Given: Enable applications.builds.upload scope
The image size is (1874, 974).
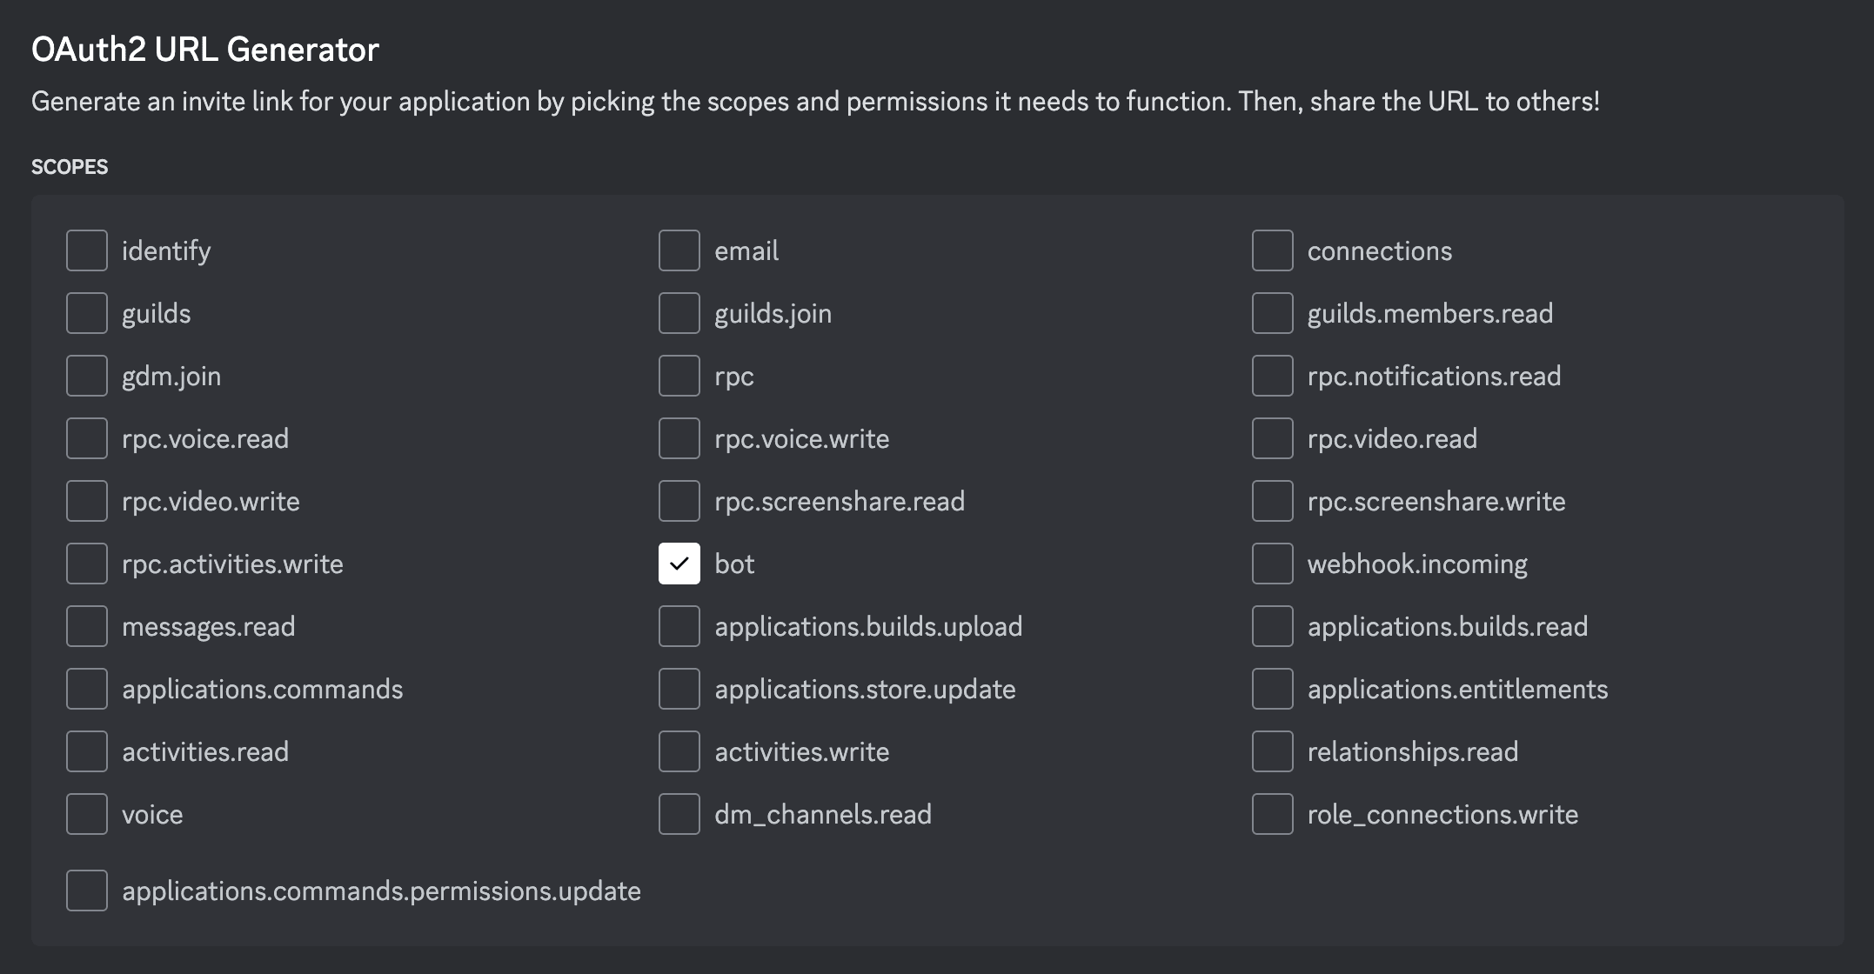Looking at the screenshot, I should 679,625.
